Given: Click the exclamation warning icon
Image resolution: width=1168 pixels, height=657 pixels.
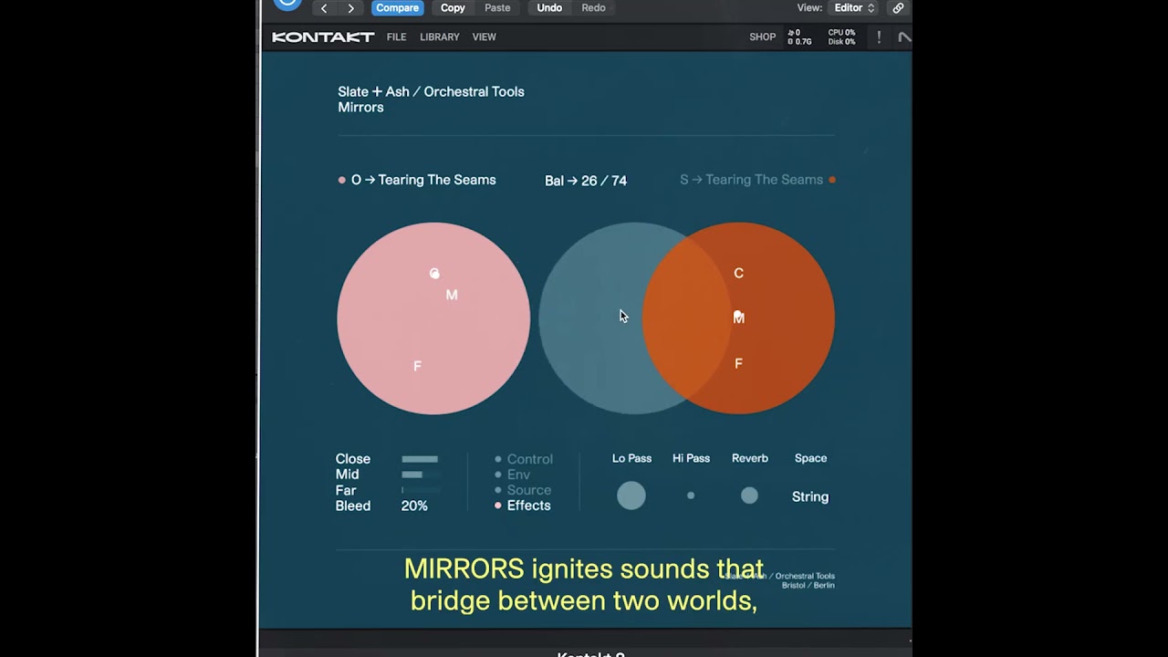Looking at the screenshot, I should (879, 37).
